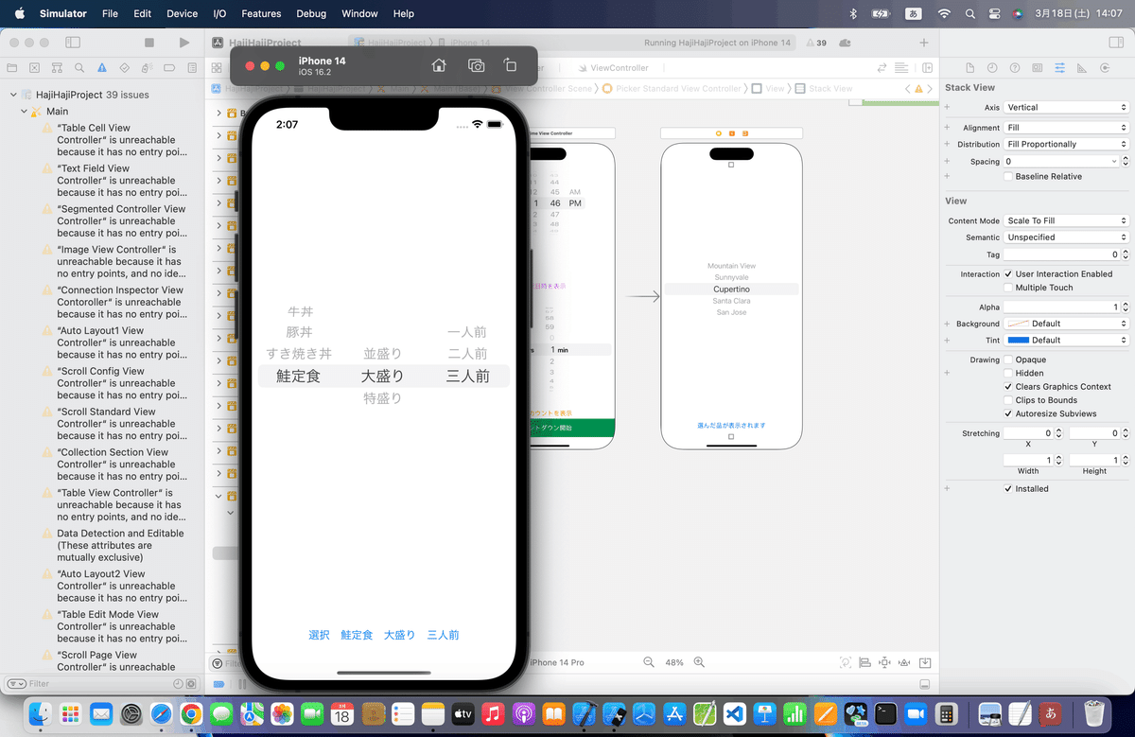Open the Connections inspector
1135x737 pixels.
(1106, 68)
